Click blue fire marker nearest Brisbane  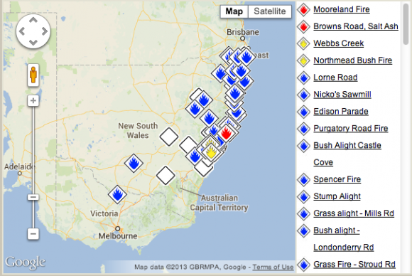click(246, 57)
